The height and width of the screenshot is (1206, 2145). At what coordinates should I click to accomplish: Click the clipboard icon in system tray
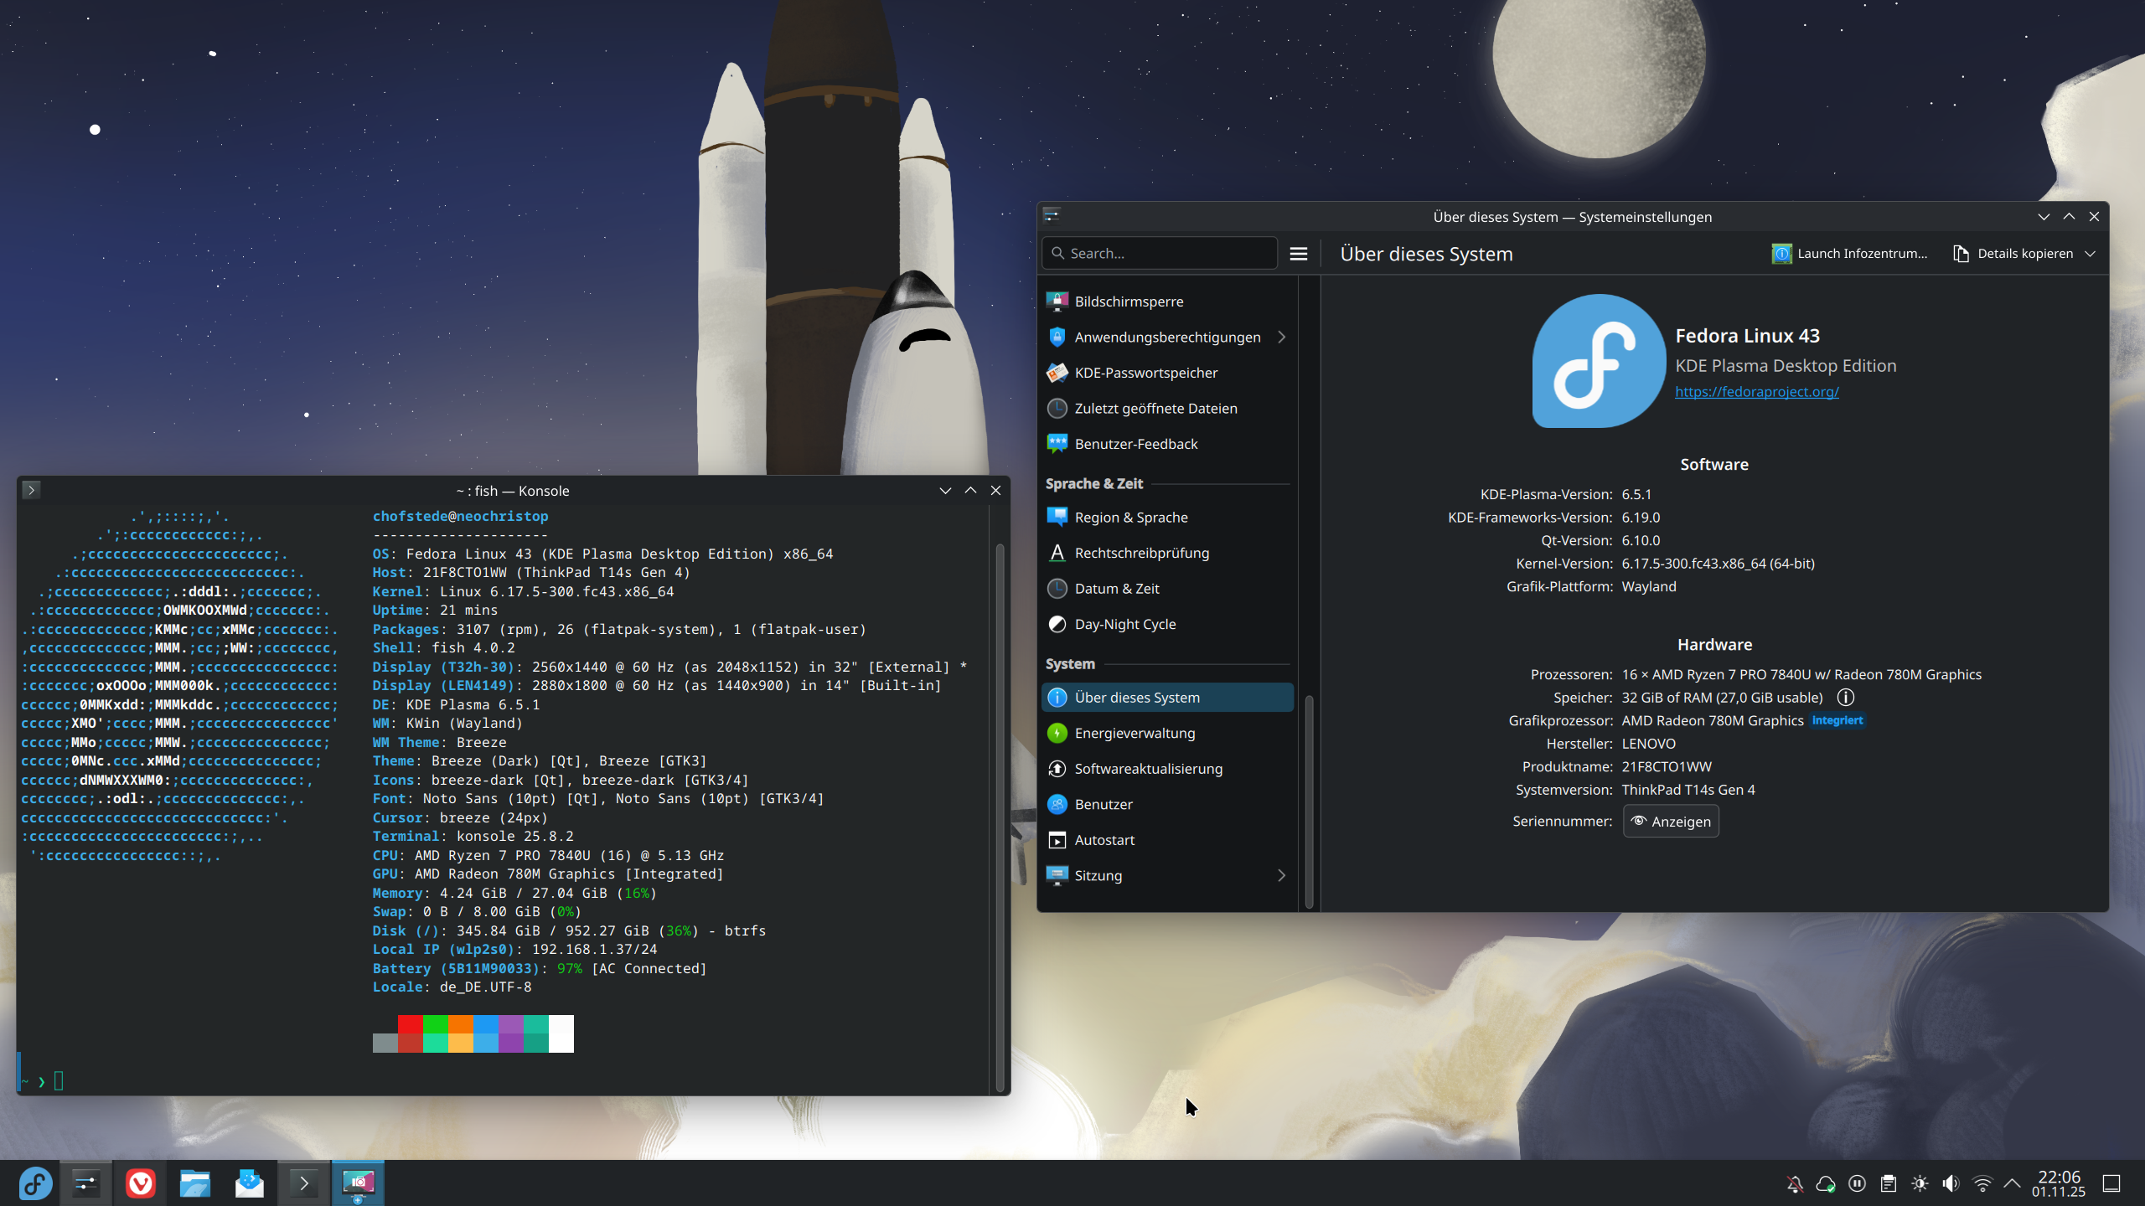1889,1183
